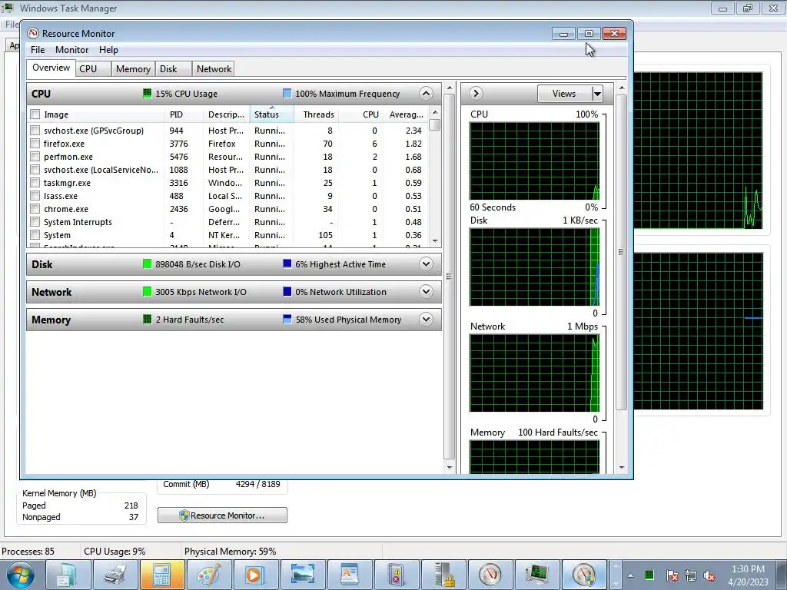
Task: Open the first taskbar icon beside Start
Action: [x=68, y=575]
